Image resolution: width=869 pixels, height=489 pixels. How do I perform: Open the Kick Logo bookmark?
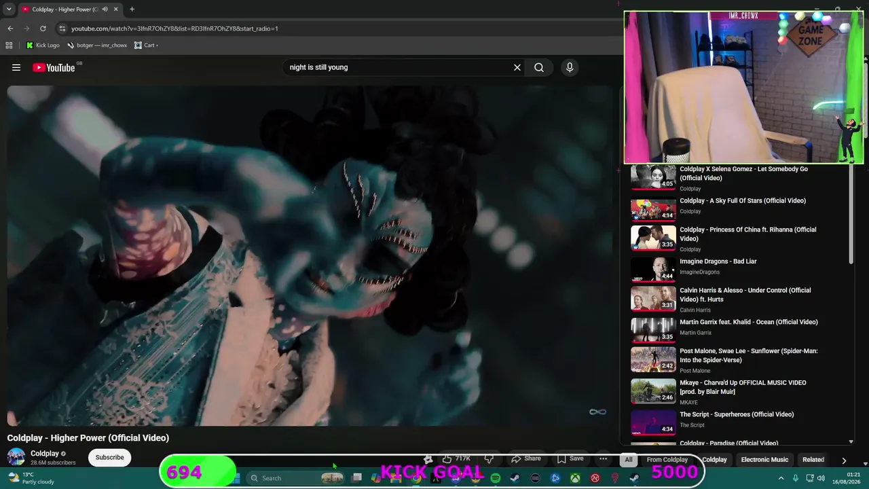click(43, 46)
